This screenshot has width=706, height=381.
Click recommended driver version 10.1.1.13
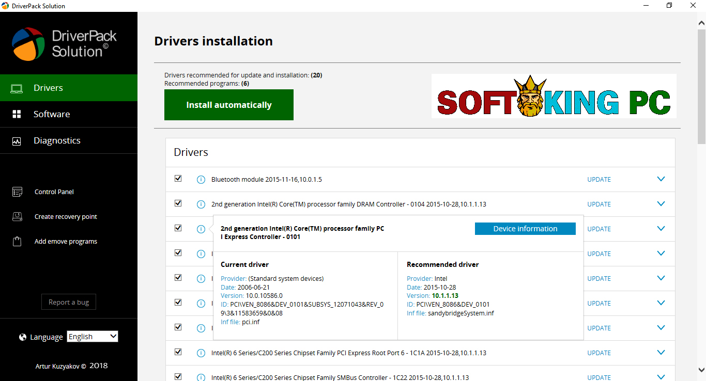[445, 296]
